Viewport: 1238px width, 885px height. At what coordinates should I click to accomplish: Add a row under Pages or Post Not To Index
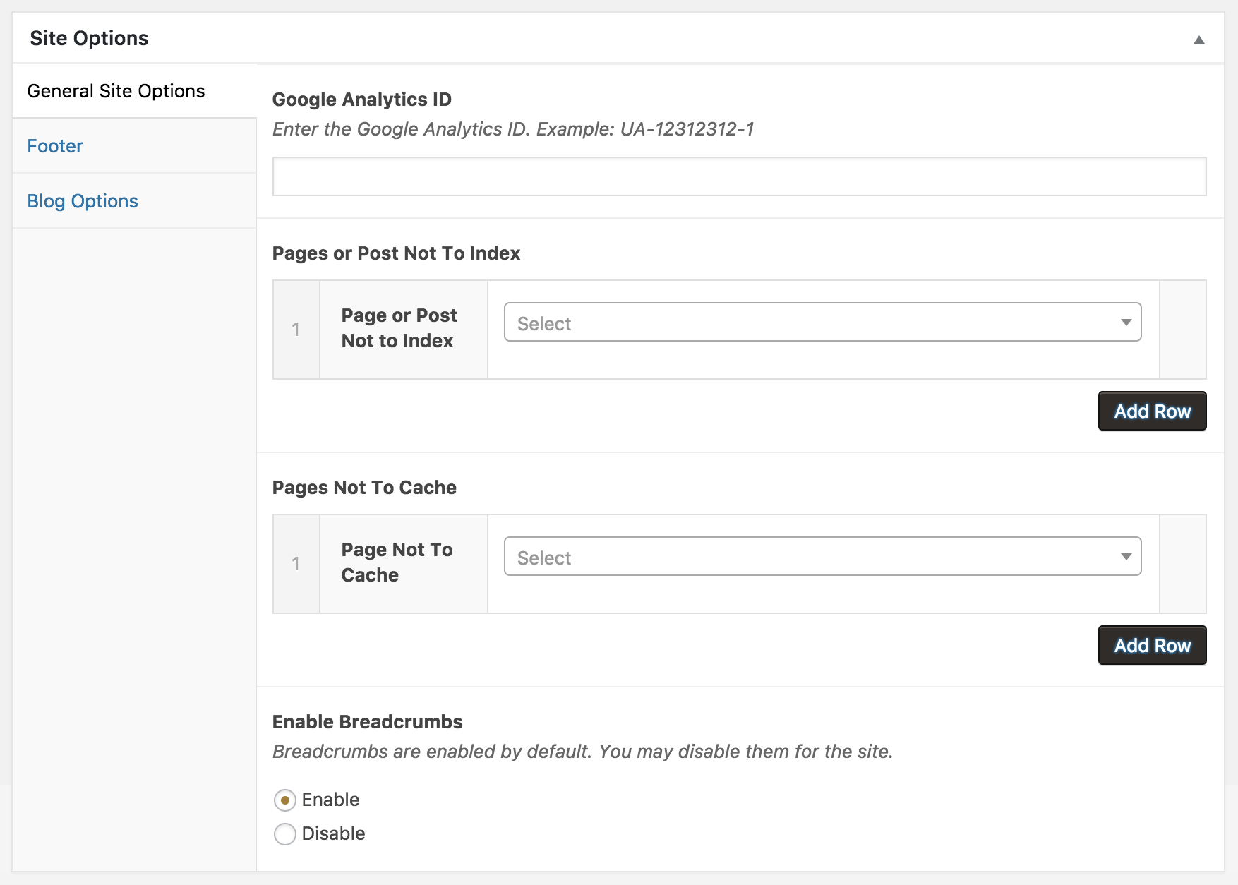(x=1152, y=411)
